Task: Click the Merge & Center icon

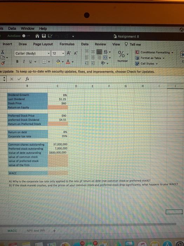Action: pyautogui.click(x=105, y=58)
